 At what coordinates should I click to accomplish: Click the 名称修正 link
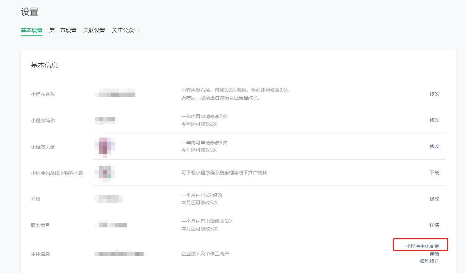pos(430,261)
